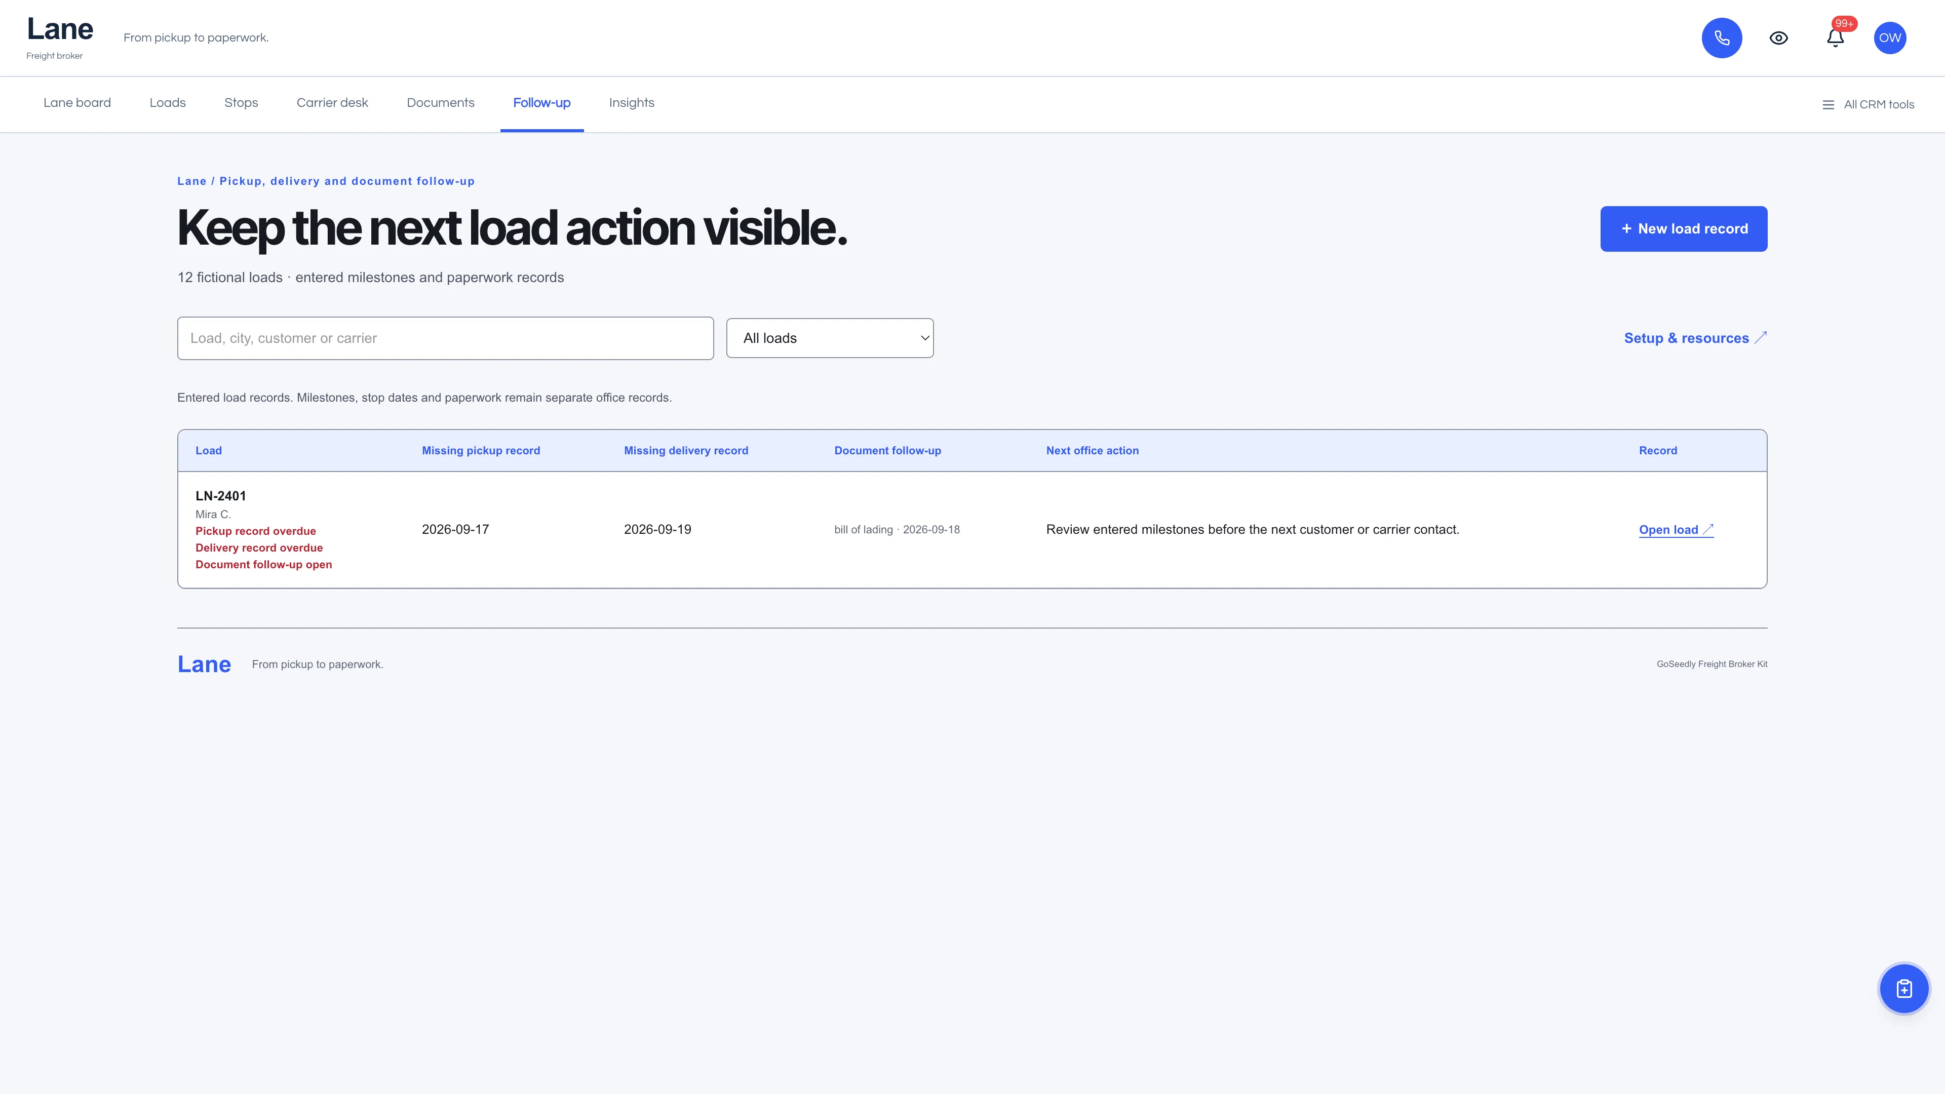Click the New load record button
The height and width of the screenshot is (1094, 1945).
[x=1683, y=229]
